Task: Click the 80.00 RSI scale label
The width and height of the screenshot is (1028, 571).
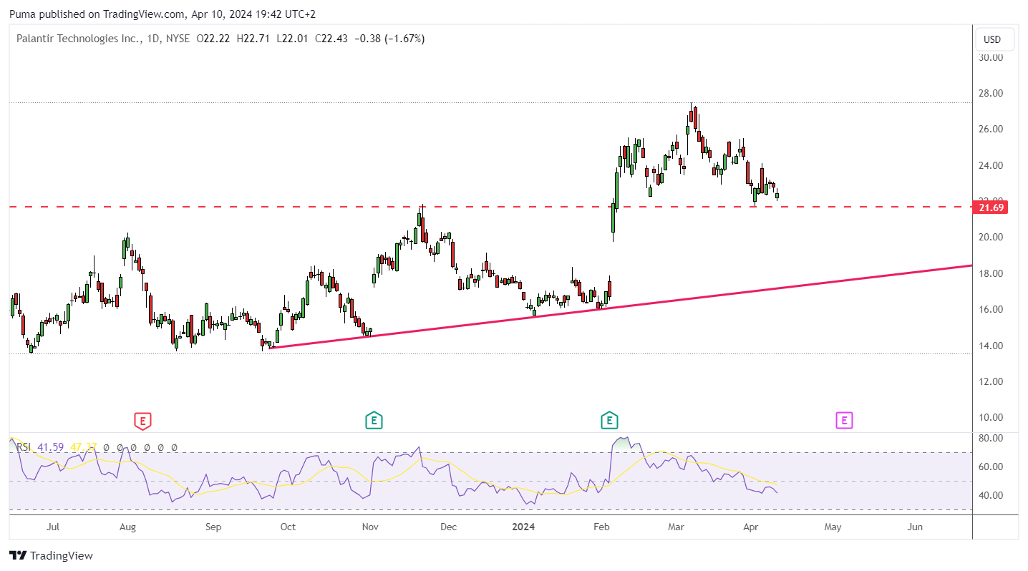Action: pos(991,438)
